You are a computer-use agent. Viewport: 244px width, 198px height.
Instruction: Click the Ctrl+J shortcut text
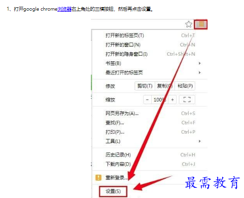[x=189, y=164]
